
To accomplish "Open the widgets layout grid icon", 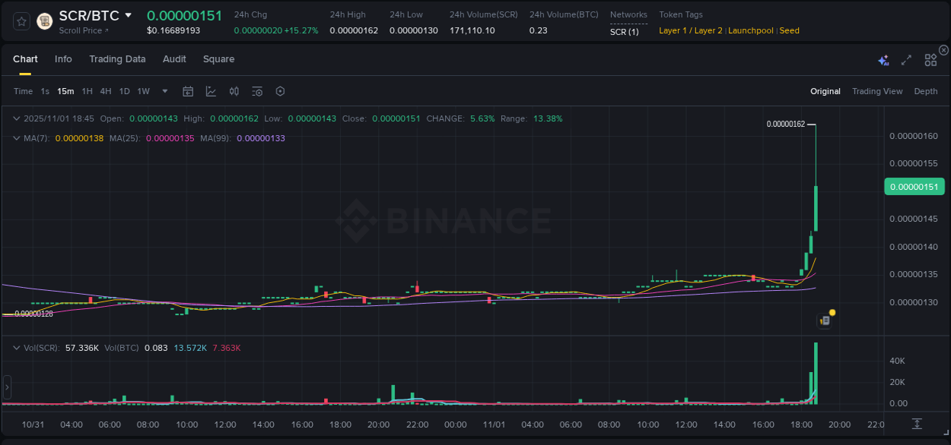I will pos(930,58).
